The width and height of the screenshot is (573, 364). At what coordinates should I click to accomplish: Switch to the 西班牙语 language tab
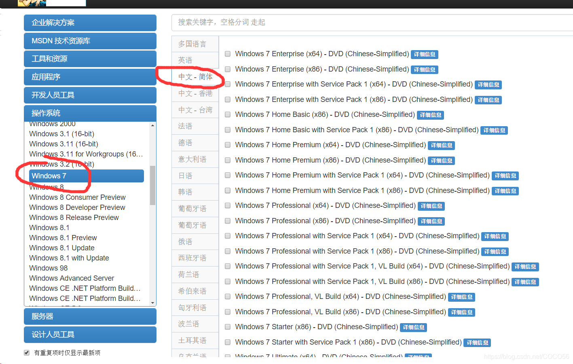pos(195,258)
